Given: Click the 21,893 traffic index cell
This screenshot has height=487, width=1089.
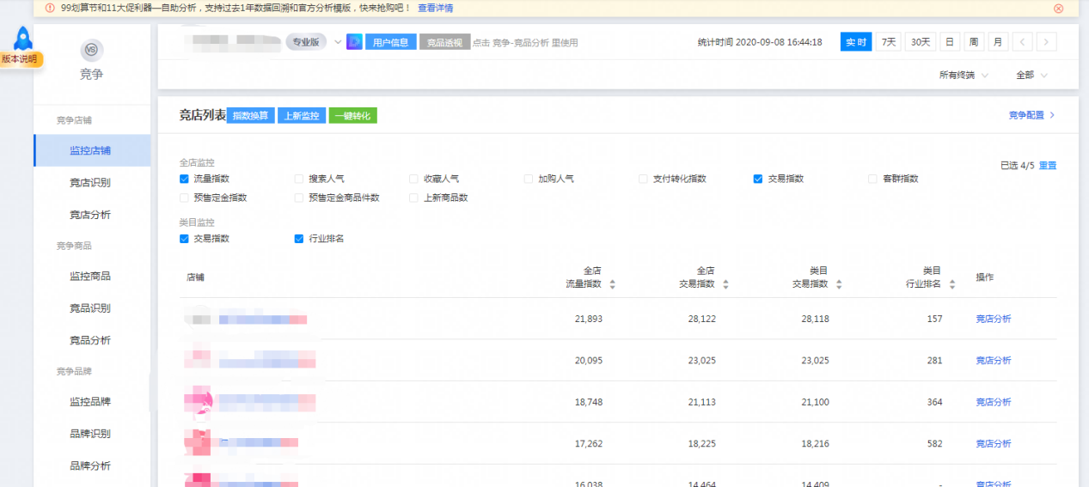Looking at the screenshot, I should 589,319.
